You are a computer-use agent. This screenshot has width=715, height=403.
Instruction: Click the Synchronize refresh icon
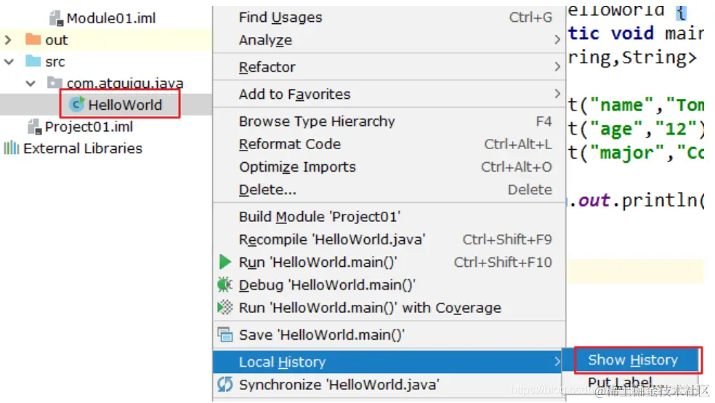coord(225,384)
